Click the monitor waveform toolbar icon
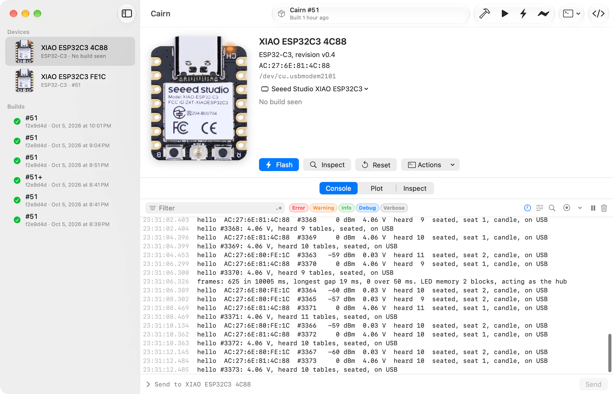This screenshot has width=613, height=394. [x=543, y=13]
